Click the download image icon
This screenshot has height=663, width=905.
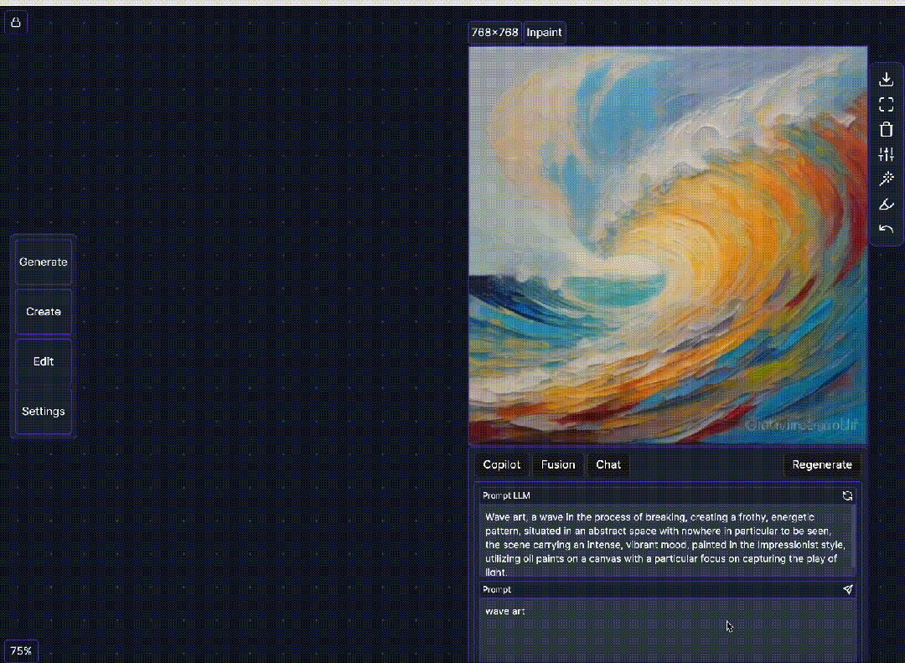tap(886, 79)
